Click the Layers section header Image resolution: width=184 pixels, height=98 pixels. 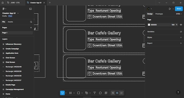5,39
